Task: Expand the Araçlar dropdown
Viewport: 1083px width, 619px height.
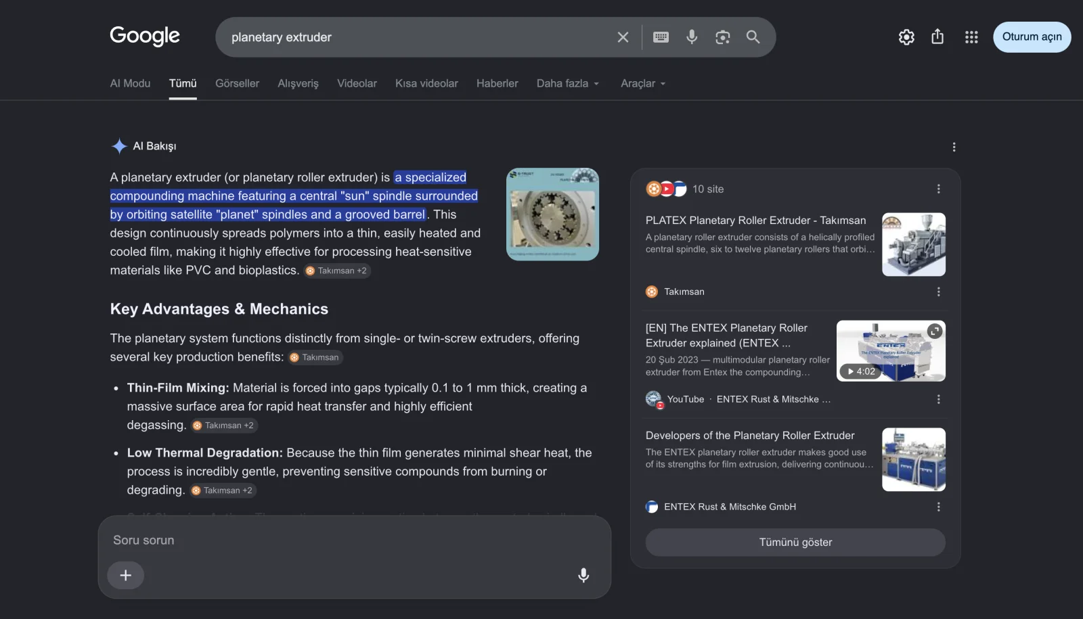Action: (643, 83)
